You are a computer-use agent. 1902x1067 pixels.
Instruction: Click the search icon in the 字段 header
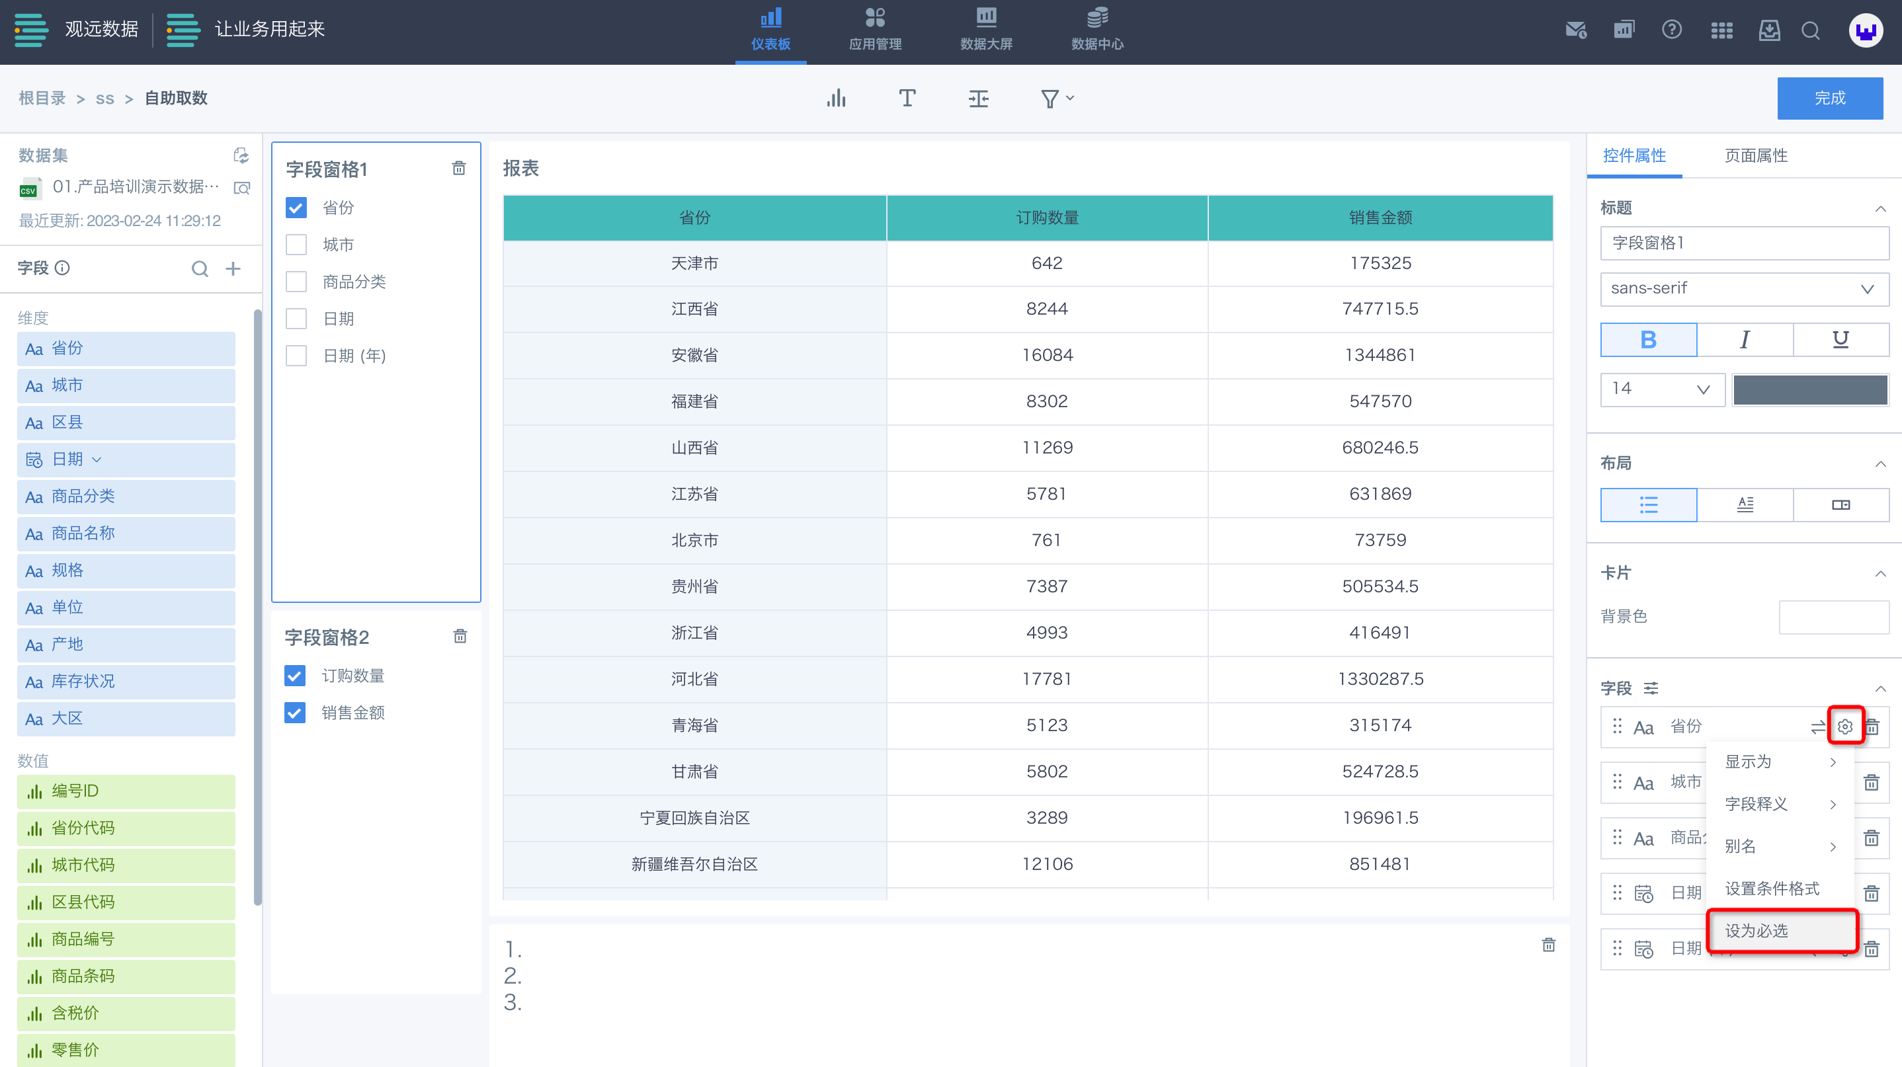click(199, 268)
